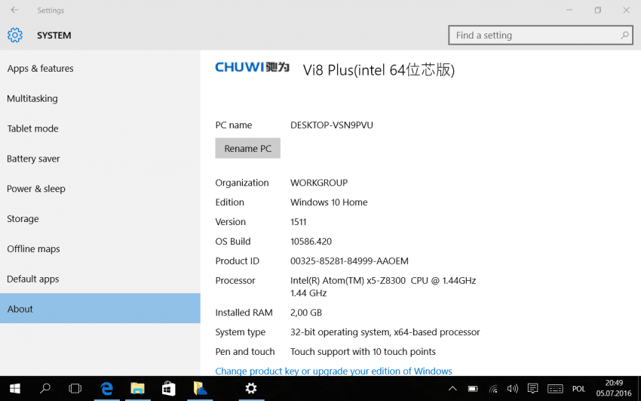Select Power & sleep in the sidebar
This screenshot has width=641, height=401.
[100, 189]
